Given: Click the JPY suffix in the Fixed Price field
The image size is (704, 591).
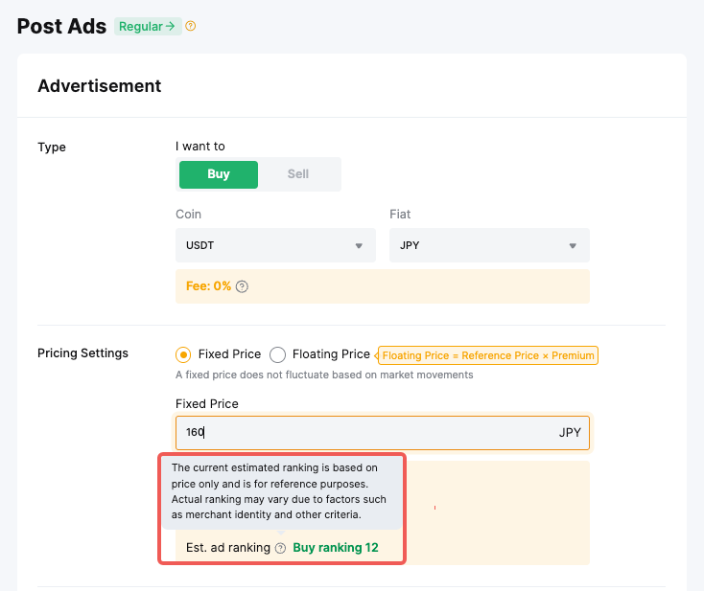Looking at the screenshot, I should tap(570, 433).
